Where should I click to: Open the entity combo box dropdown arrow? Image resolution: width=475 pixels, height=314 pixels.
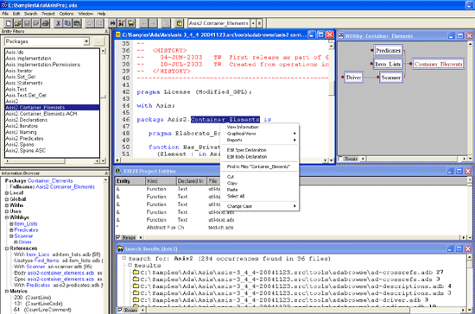pos(253,23)
